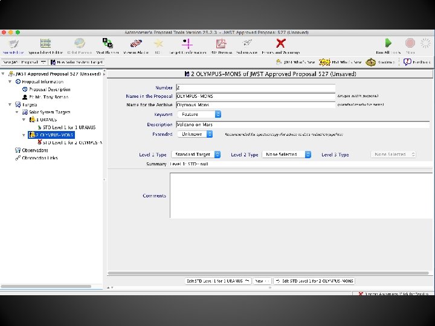Open the Keyword dropdown showing Feature
Image resolution: width=435 pixels, height=326 pixels.
pyautogui.click(x=199, y=114)
